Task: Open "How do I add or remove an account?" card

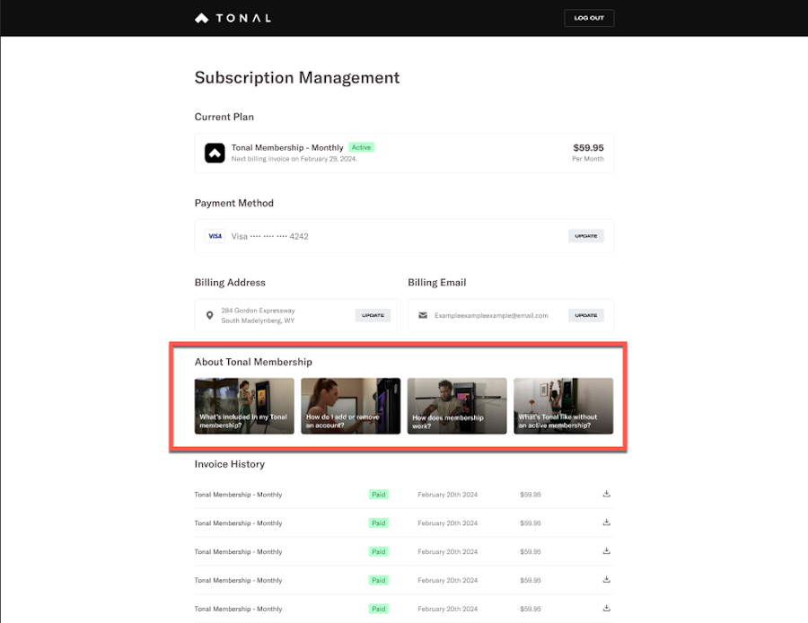Action: 350,406
